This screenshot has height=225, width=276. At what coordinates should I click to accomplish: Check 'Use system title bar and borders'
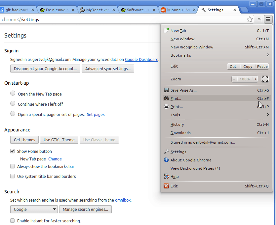(x=12, y=176)
